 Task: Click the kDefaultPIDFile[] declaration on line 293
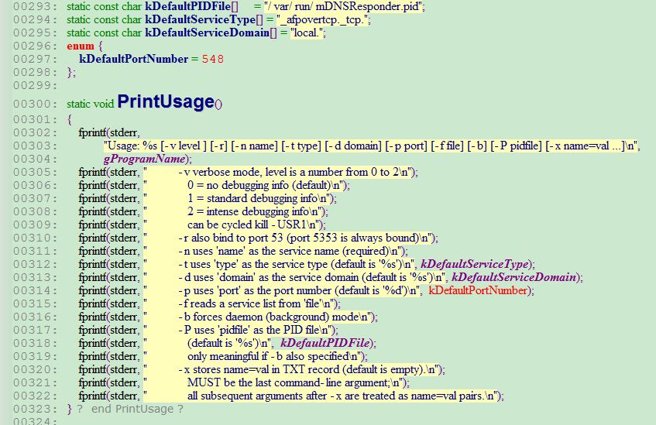point(191,6)
